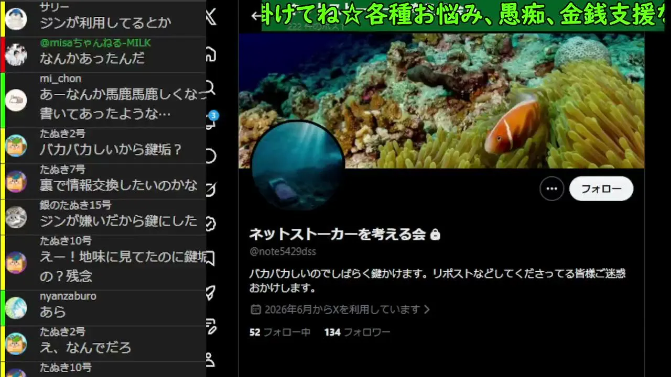Click the username nyanzaburo
Viewport: 671px width, 377px height.
(x=68, y=296)
